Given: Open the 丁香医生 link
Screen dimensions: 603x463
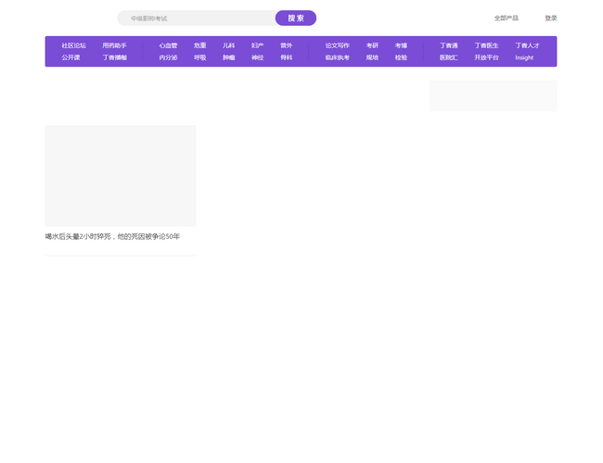Looking at the screenshot, I should (486, 45).
